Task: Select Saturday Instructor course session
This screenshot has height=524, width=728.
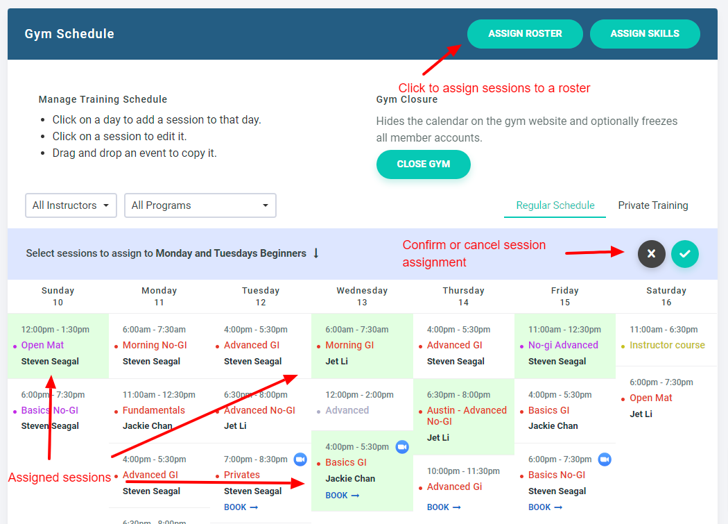Action: [666, 346]
